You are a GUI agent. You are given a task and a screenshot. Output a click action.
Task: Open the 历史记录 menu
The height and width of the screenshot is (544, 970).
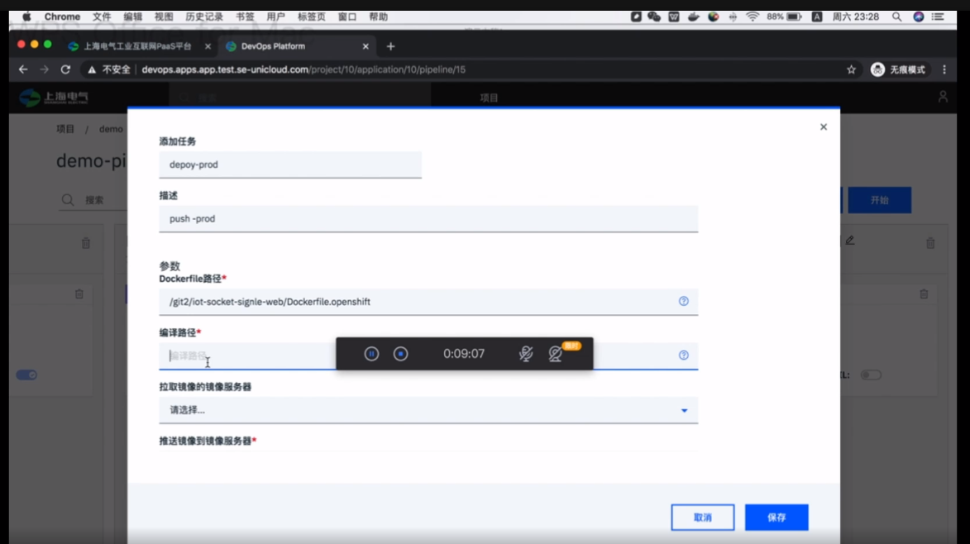[x=204, y=17]
